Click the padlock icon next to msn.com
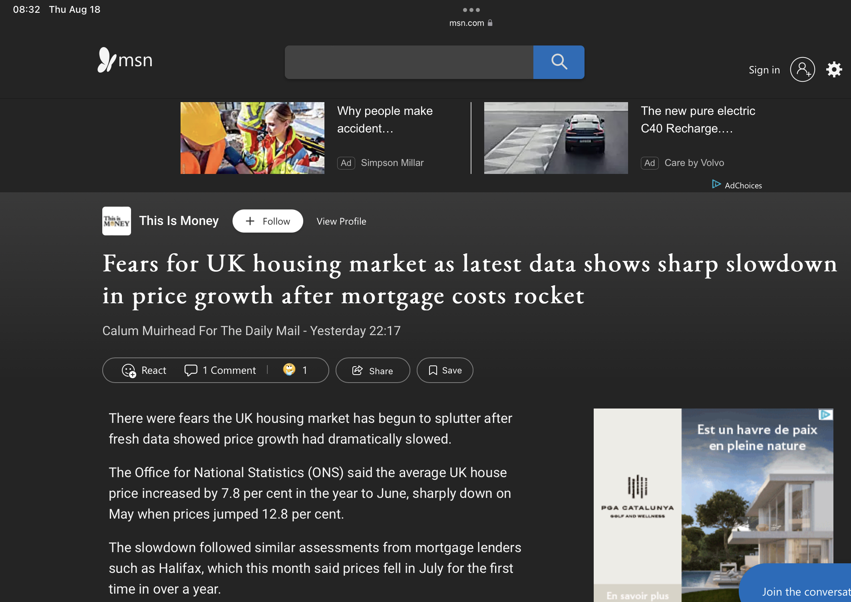This screenshot has height=602, width=851. 490,23
